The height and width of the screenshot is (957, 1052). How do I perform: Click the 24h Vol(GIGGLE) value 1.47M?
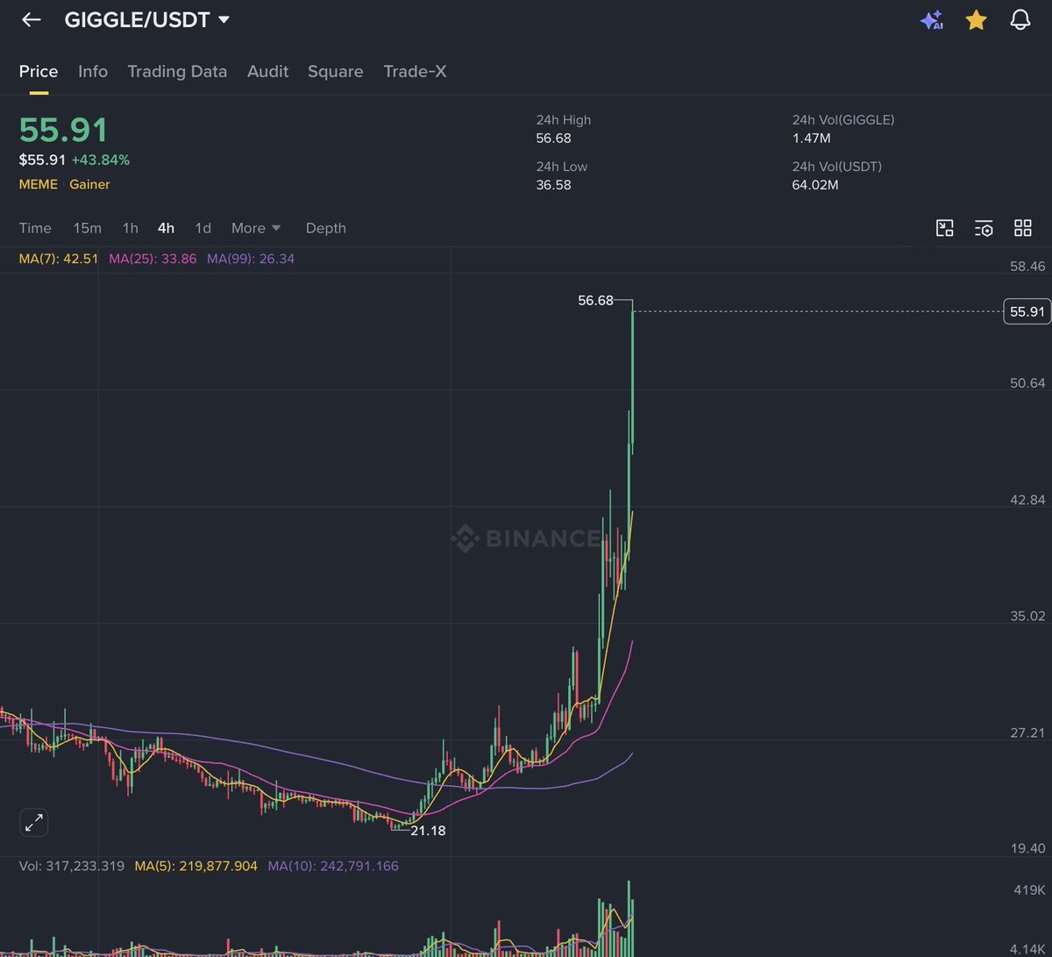[812, 139]
